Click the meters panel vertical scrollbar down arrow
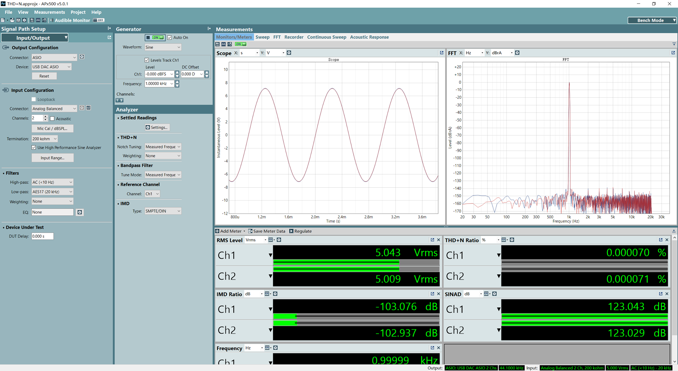 pyautogui.click(x=675, y=361)
